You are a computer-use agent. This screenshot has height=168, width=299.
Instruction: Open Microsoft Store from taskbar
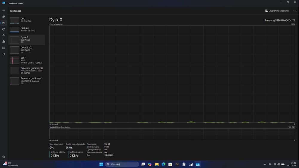point(170,164)
